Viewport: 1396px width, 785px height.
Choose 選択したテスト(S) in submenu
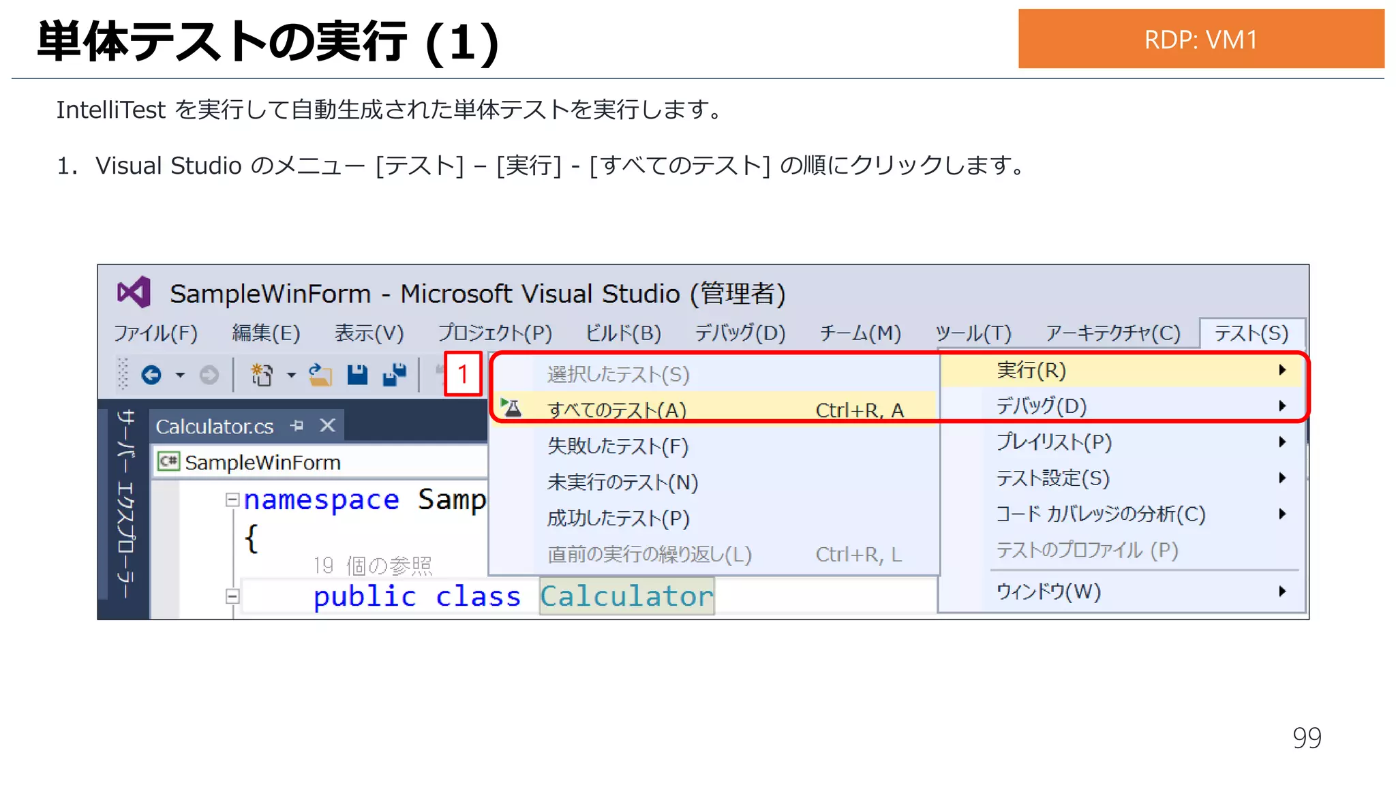click(x=714, y=374)
